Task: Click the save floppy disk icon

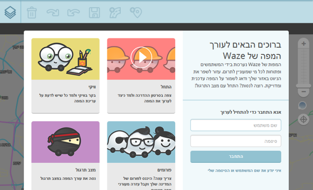Action: coord(94,13)
